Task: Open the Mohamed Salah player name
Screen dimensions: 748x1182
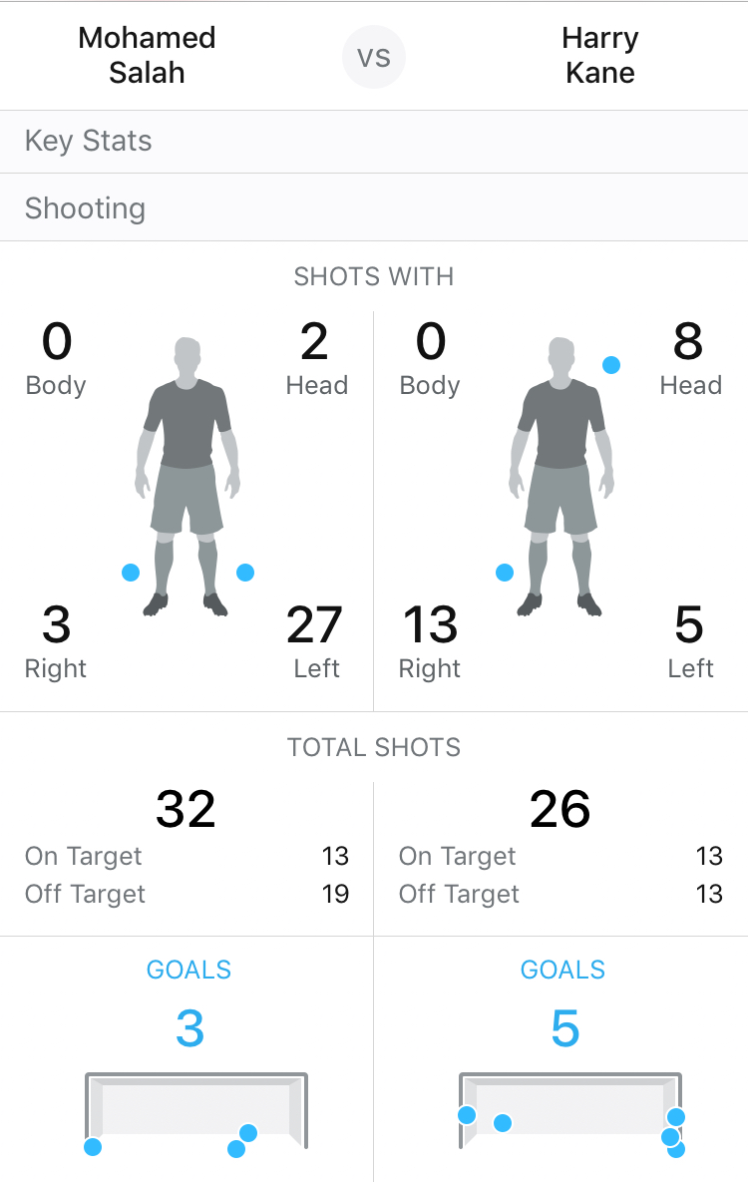Action: [x=147, y=55]
